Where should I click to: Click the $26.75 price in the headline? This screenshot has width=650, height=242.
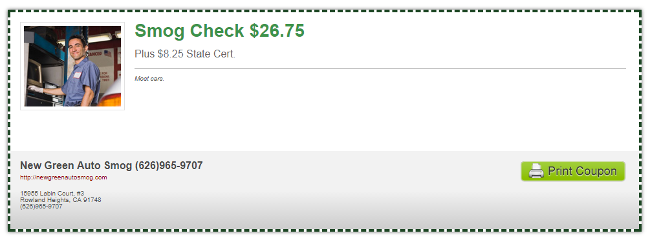(x=277, y=30)
